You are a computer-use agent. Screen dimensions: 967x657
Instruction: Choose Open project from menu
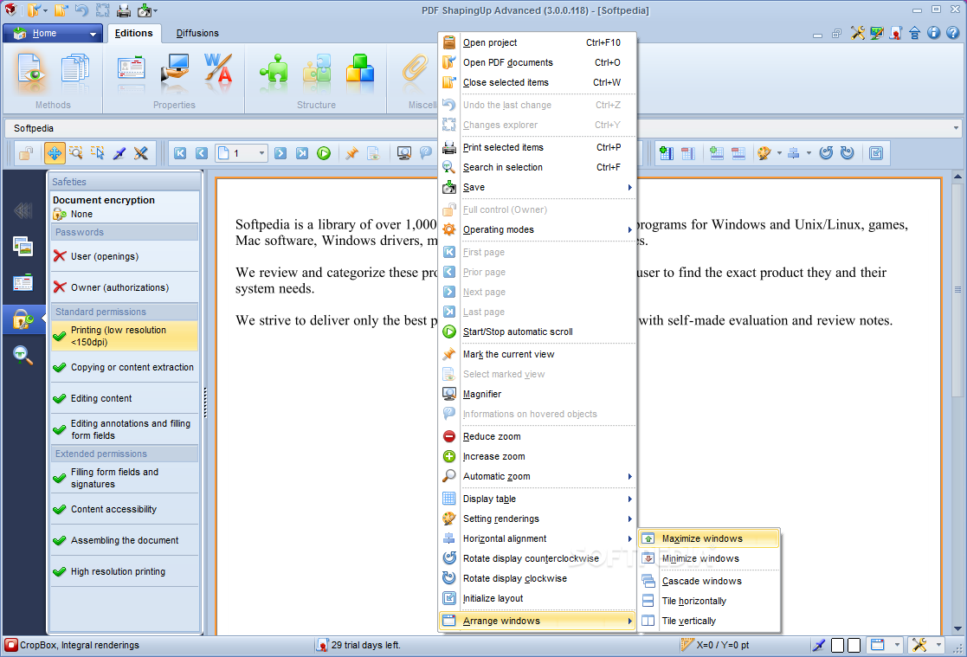[538, 42]
